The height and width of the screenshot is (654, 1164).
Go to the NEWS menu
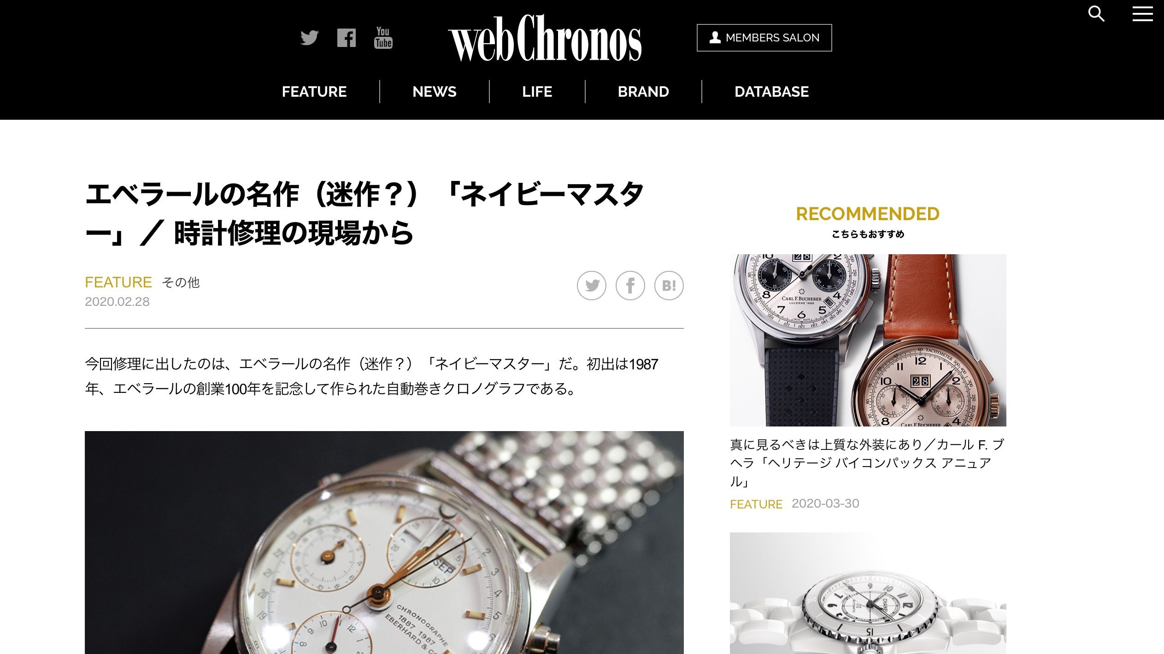click(435, 92)
